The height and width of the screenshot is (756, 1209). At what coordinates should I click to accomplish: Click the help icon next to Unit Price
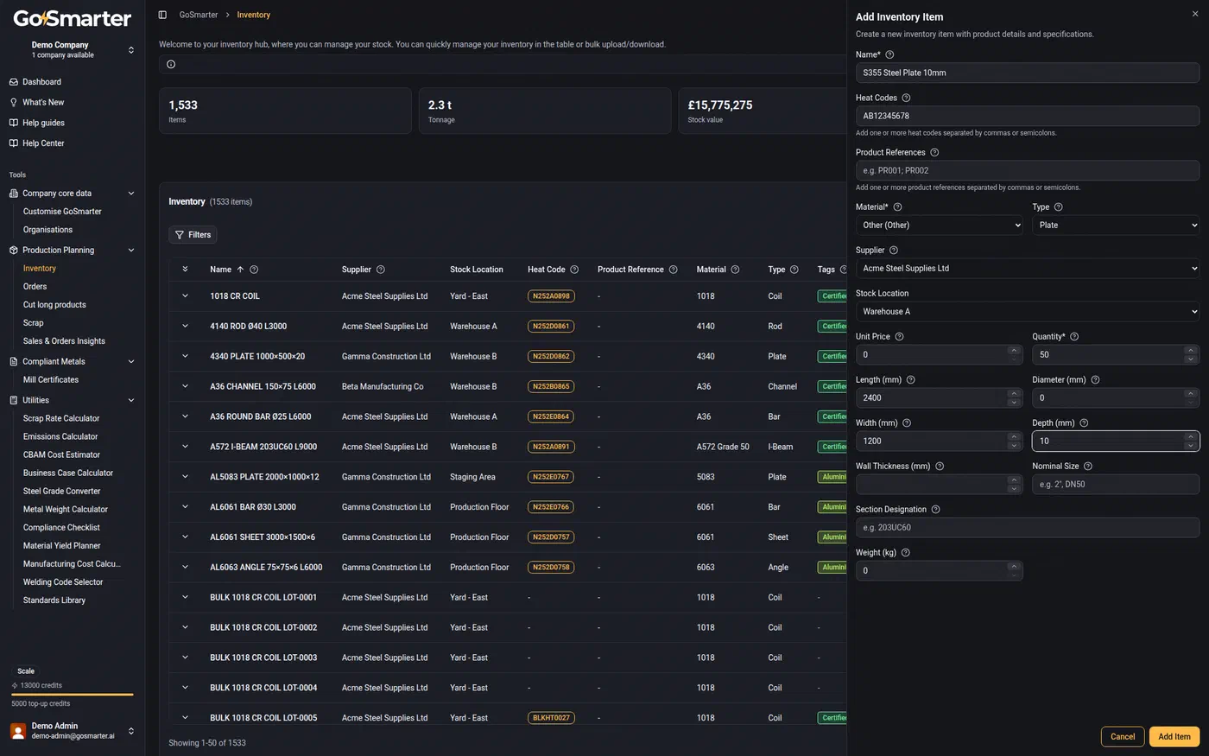pos(899,336)
